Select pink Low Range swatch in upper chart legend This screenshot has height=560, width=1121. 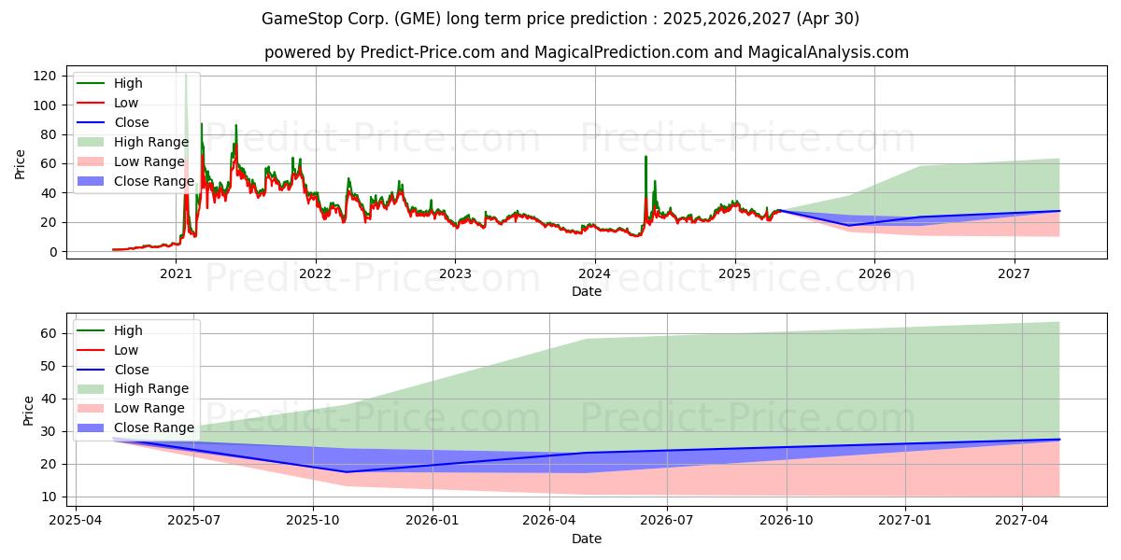pos(92,161)
